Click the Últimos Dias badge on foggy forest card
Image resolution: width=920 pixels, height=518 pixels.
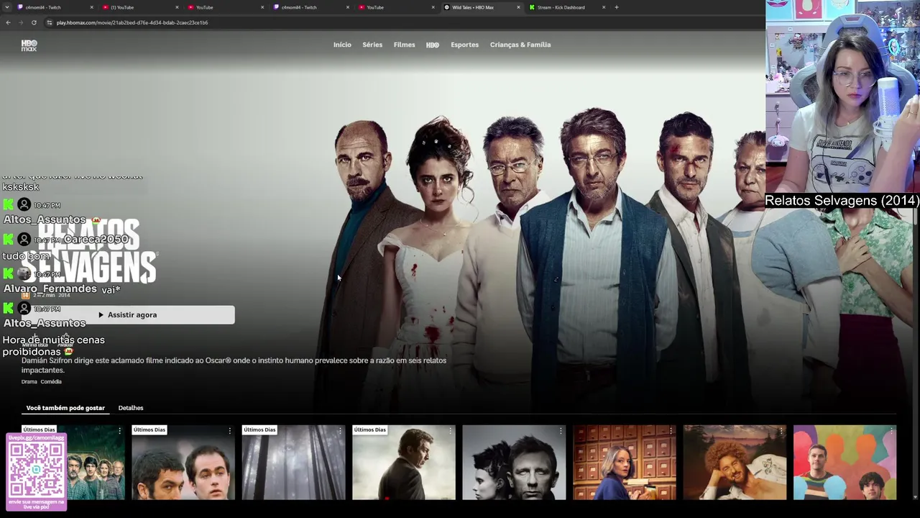tap(259, 430)
